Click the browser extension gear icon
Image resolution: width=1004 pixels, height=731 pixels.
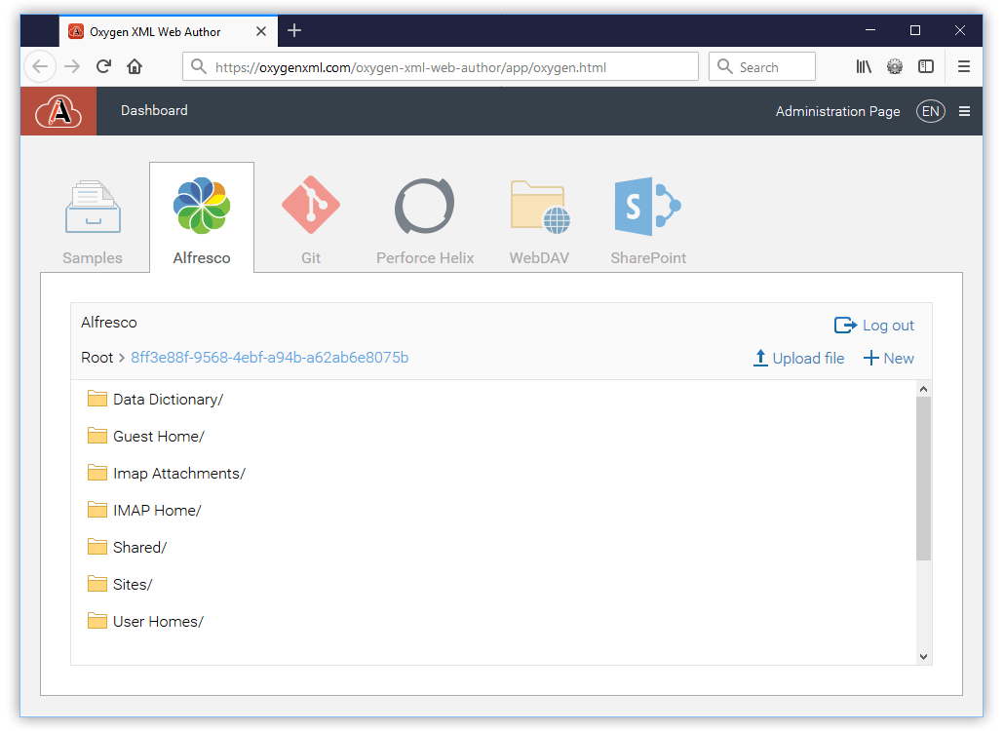pos(895,66)
